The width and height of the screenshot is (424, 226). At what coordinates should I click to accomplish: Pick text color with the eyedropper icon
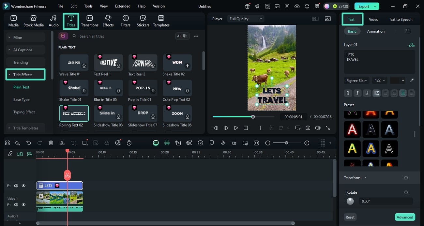click(x=412, y=80)
